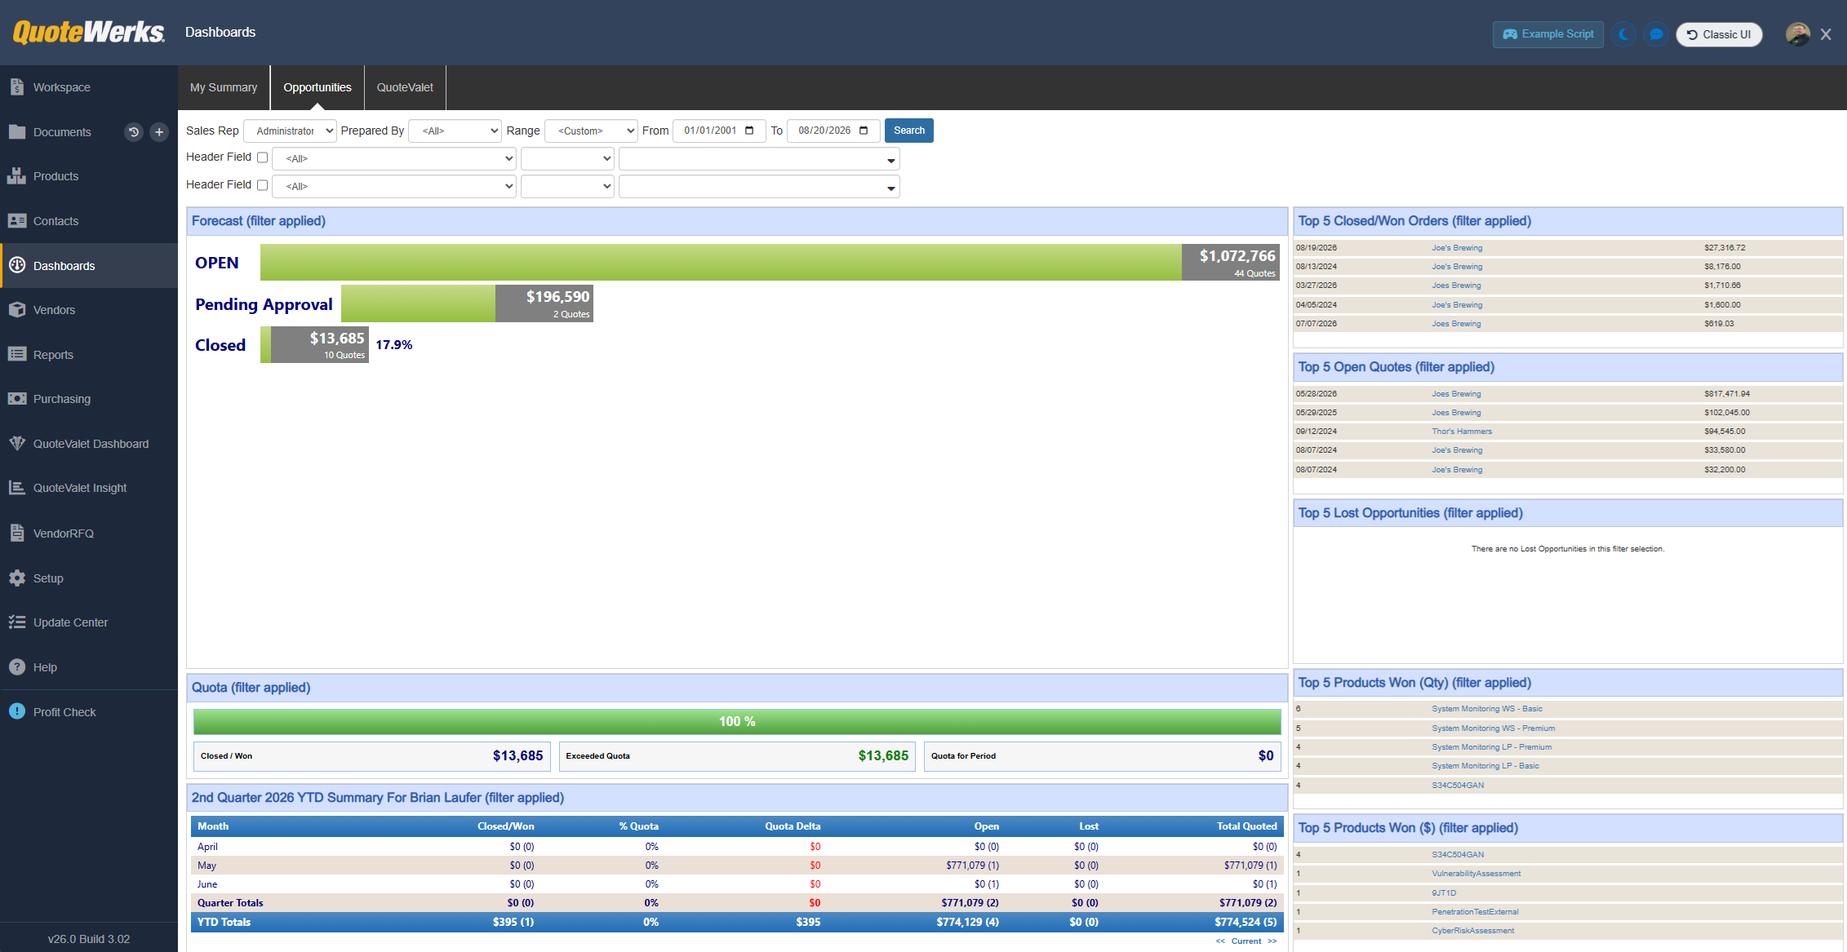
Task: Open second Header Field All dropdown
Action: (x=394, y=186)
